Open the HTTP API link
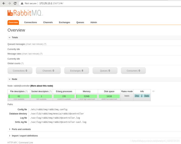The image size is (181, 144). pos(12,143)
